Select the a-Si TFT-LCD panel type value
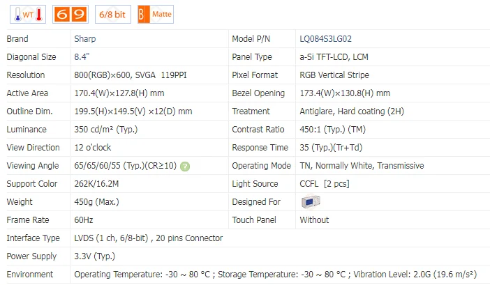The height and width of the screenshot is (285, 490). [343, 57]
